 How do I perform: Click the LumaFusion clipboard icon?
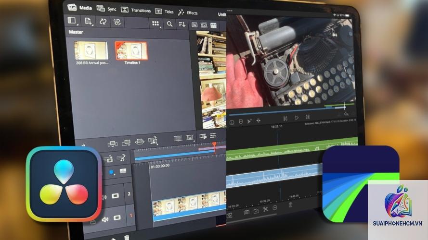246,213
